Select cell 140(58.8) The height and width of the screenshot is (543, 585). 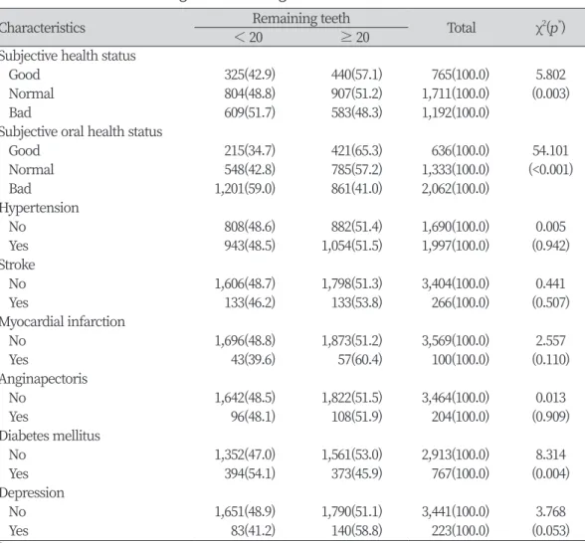pyautogui.click(x=356, y=531)
